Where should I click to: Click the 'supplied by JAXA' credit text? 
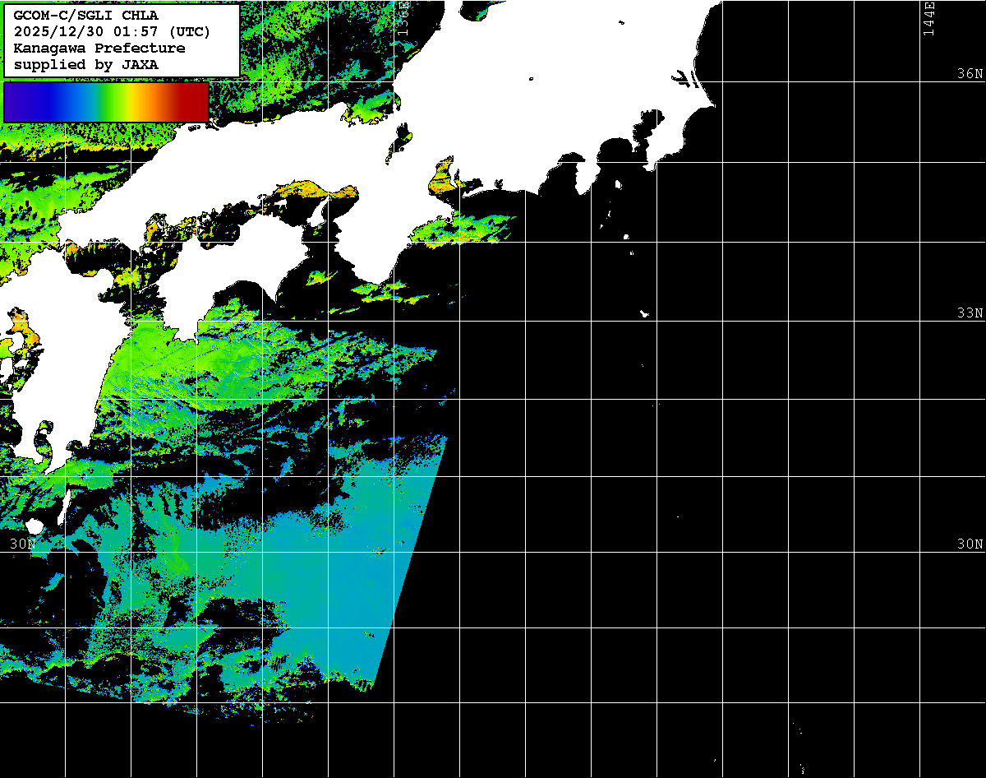click(85, 64)
